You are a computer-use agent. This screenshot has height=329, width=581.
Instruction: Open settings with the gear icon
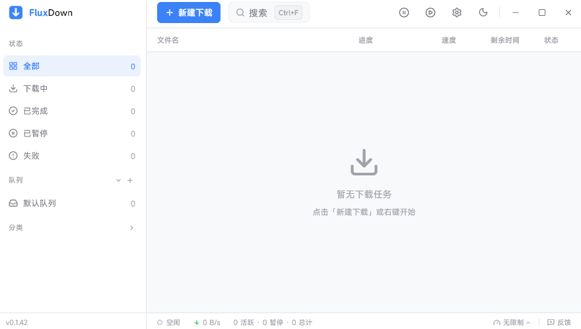tap(457, 13)
